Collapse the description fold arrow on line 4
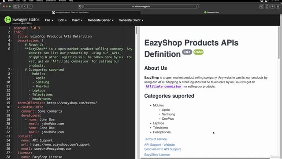 click(12, 41)
